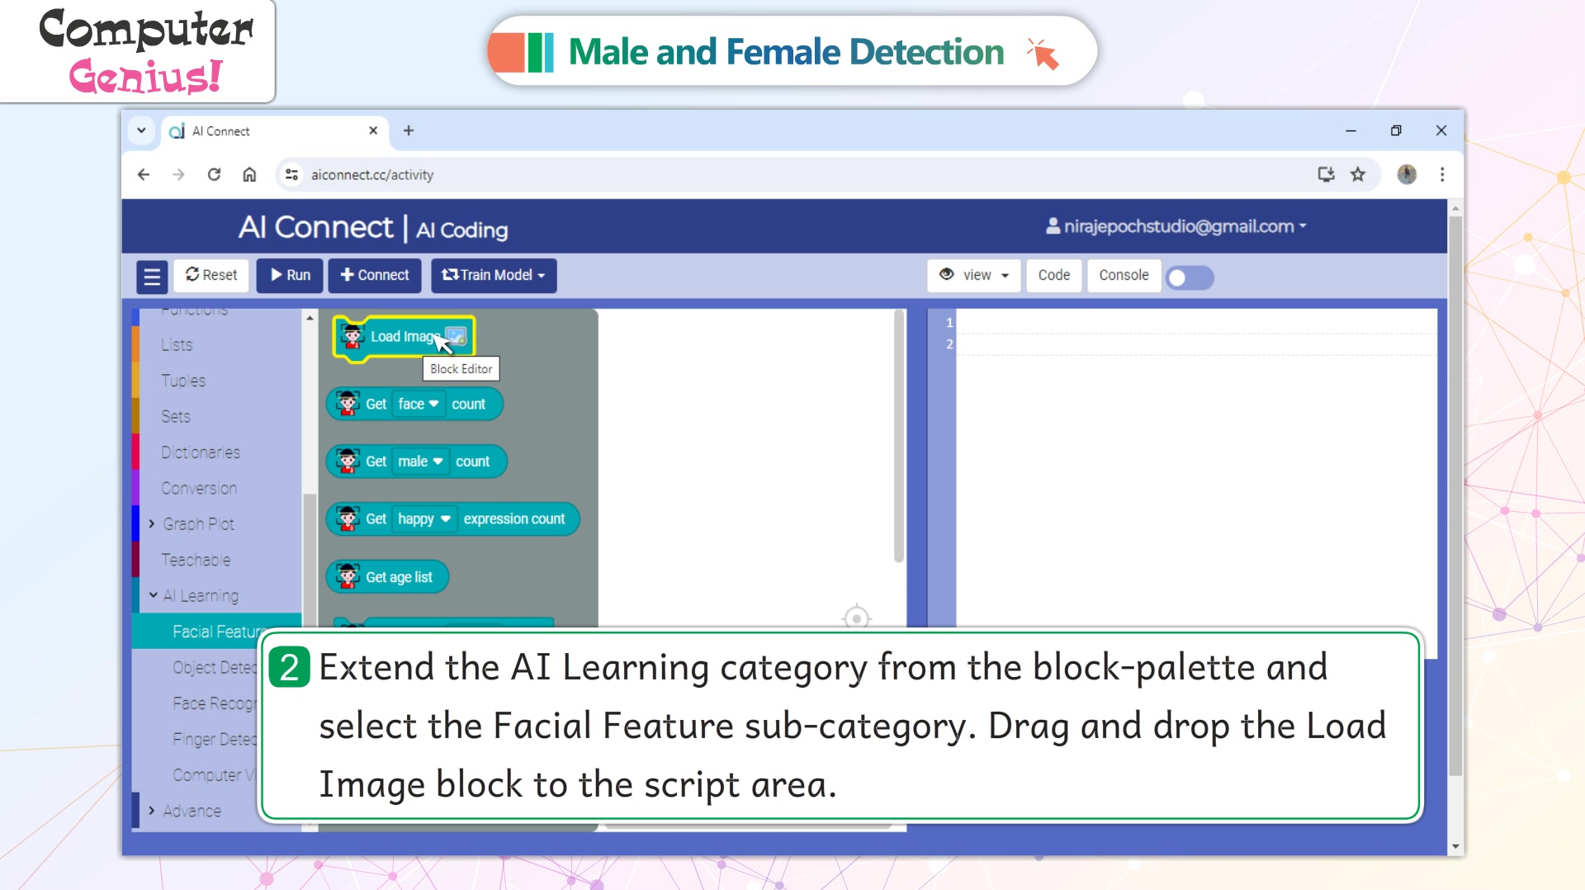Open the happy expression dropdown
The image size is (1585, 890).
(x=424, y=518)
